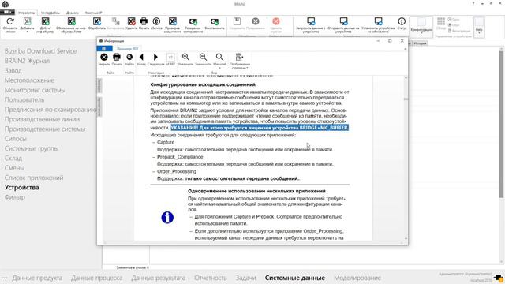Open the Статус info icon
This screenshot has width=505, height=284.
(x=402, y=21)
